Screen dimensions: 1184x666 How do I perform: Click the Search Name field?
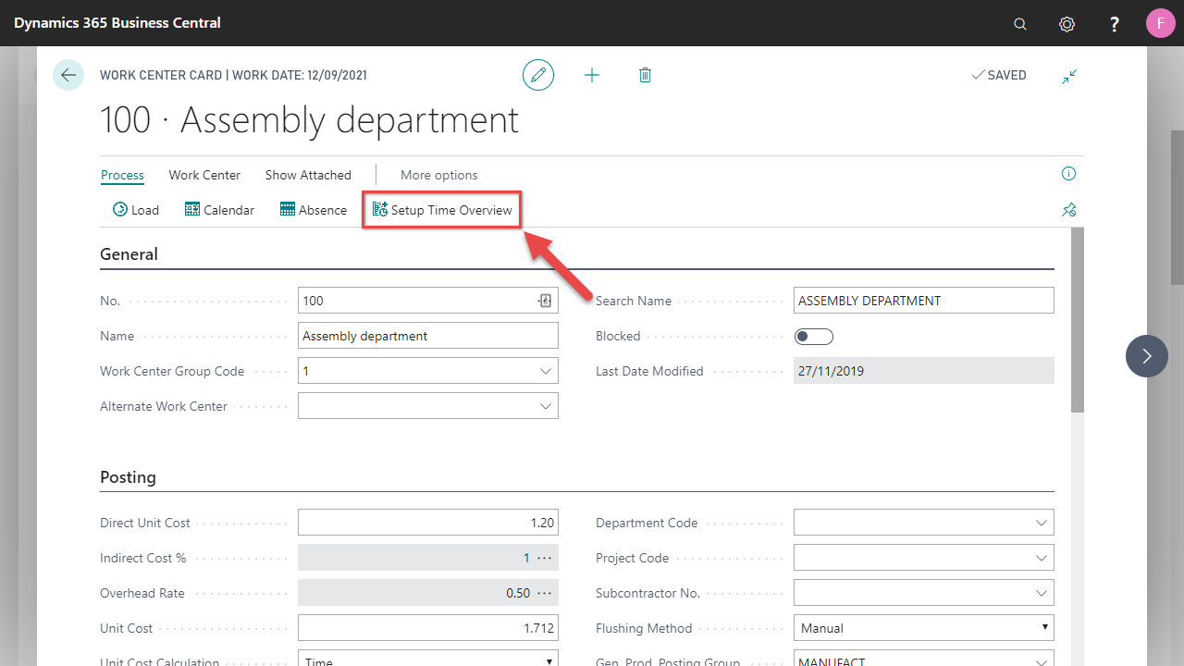tap(924, 301)
